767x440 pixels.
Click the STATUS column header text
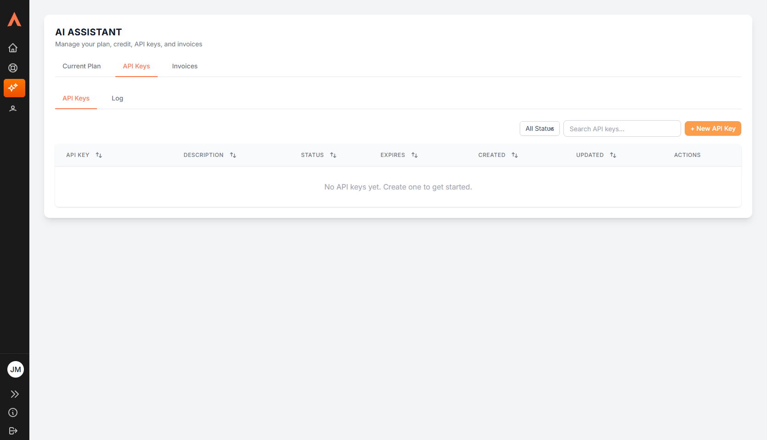[x=312, y=155]
